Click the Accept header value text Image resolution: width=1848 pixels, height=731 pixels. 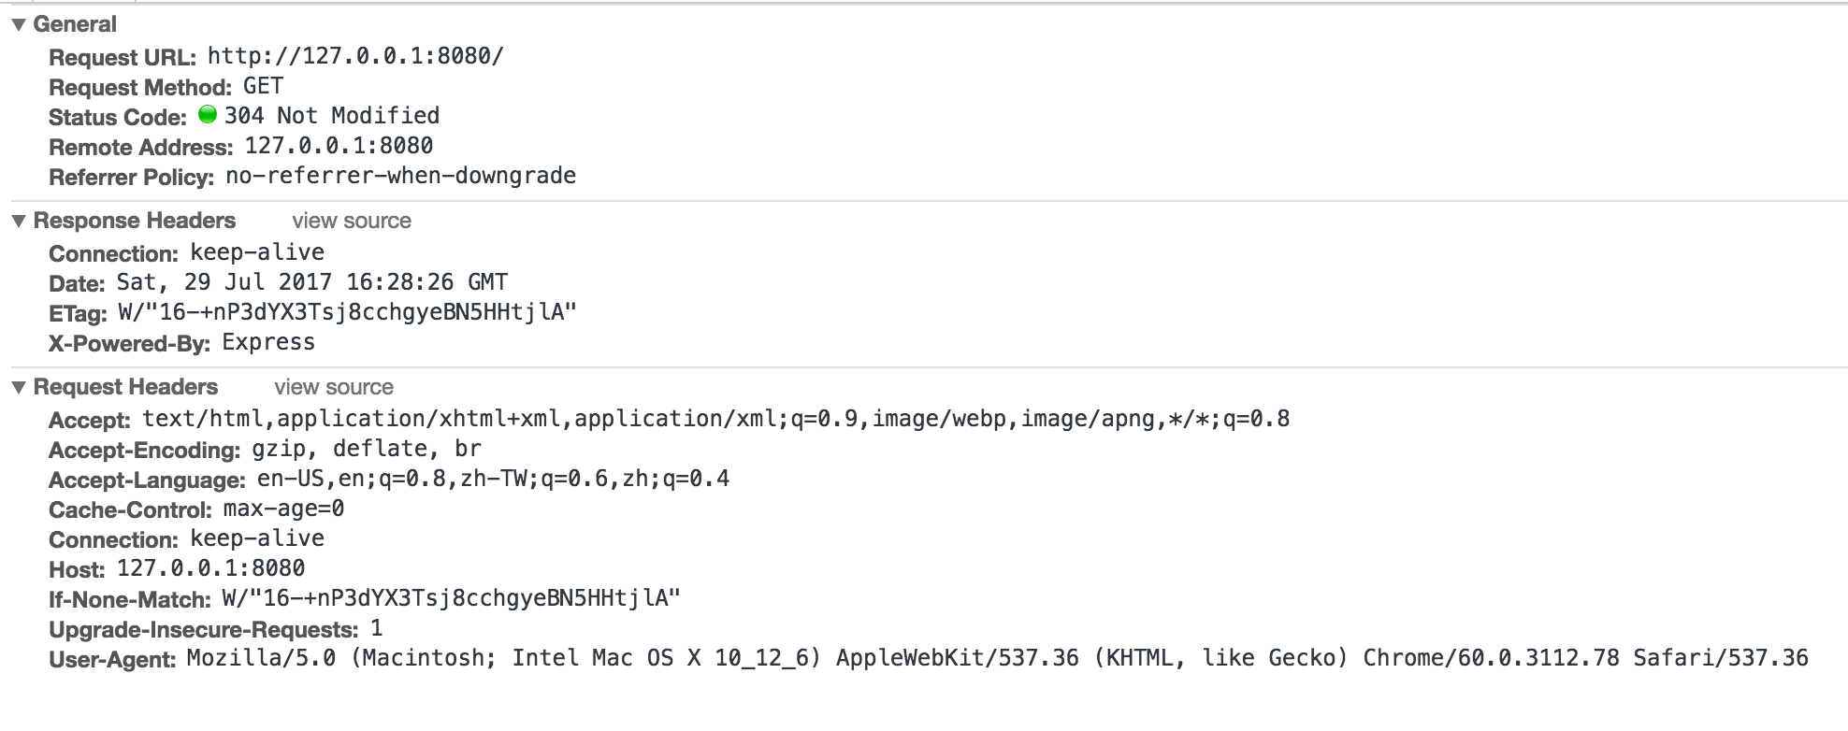pos(716,419)
